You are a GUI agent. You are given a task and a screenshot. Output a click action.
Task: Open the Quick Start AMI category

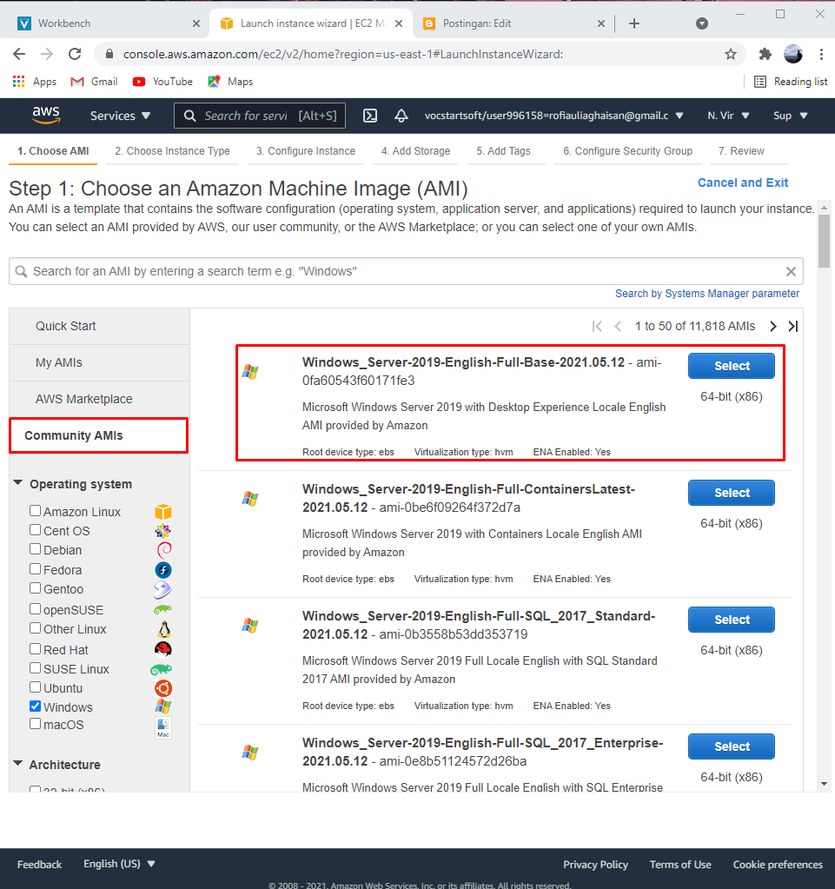(x=99, y=327)
